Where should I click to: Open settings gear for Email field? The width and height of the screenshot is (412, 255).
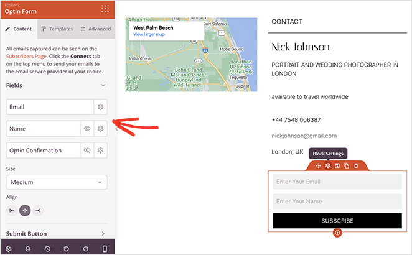(100, 107)
